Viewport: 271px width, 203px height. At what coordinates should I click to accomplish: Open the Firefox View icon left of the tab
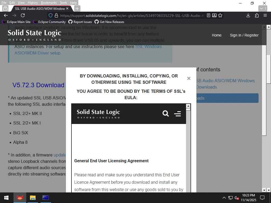pyautogui.click(x=5, y=8)
